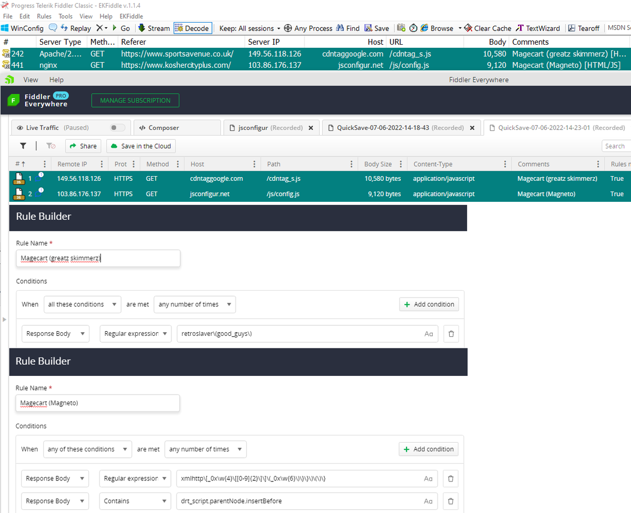Screen dimensions: 631x513
Task: Click the Replay toolbar button
Action: coord(76,28)
